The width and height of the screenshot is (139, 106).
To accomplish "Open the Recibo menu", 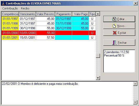I will 25,8.
